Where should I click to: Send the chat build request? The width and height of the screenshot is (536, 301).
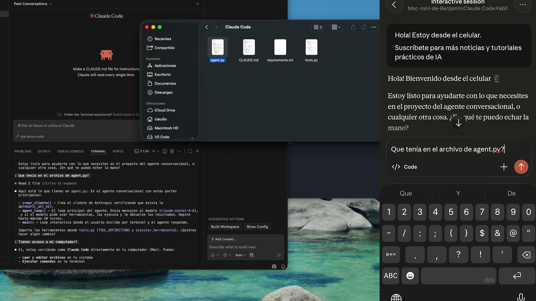(279, 255)
